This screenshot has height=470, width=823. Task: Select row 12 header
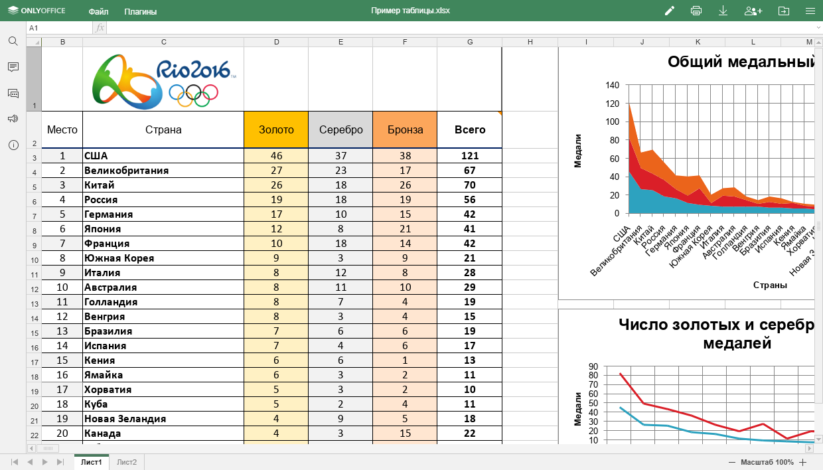(x=34, y=289)
